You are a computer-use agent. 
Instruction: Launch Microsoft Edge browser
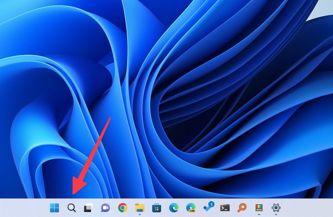174,208
